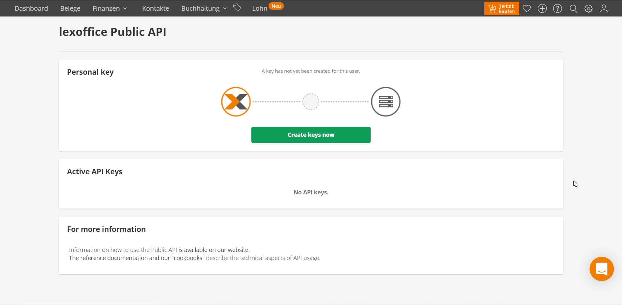Open the Lohn menu item
622x305 pixels.
tap(260, 8)
